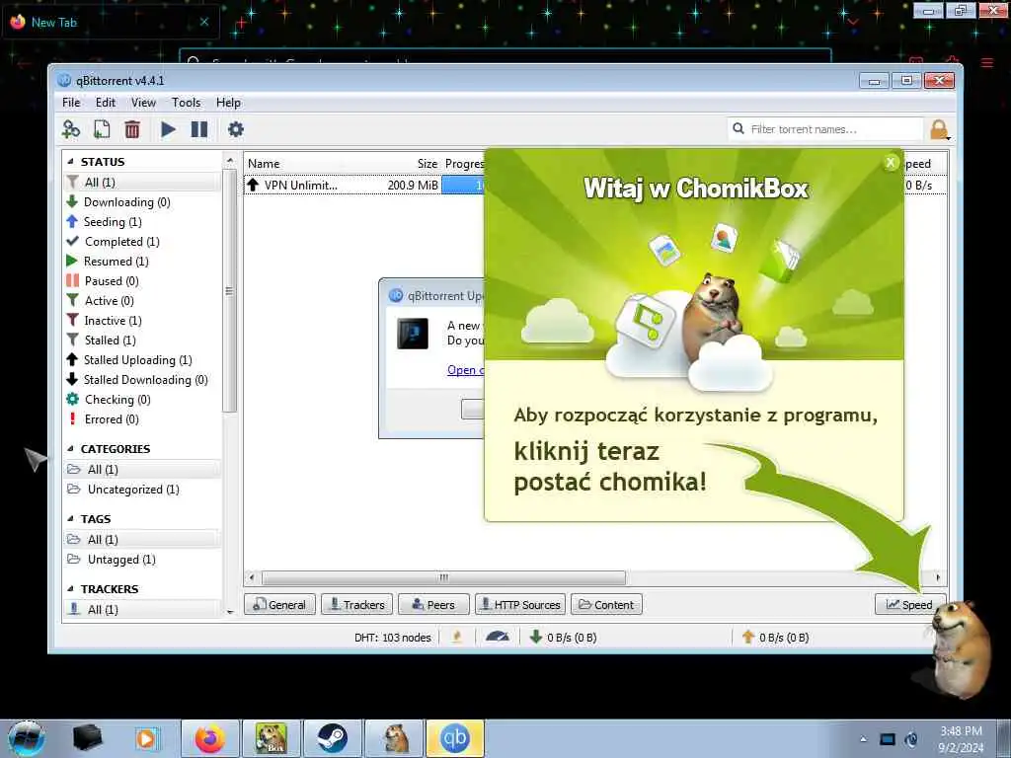
Task: Collapse the STATUS section
Action: (x=70, y=162)
